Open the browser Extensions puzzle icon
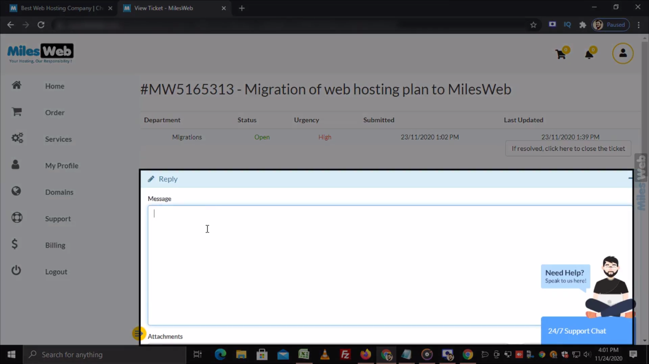This screenshot has width=649, height=364. (582, 25)
